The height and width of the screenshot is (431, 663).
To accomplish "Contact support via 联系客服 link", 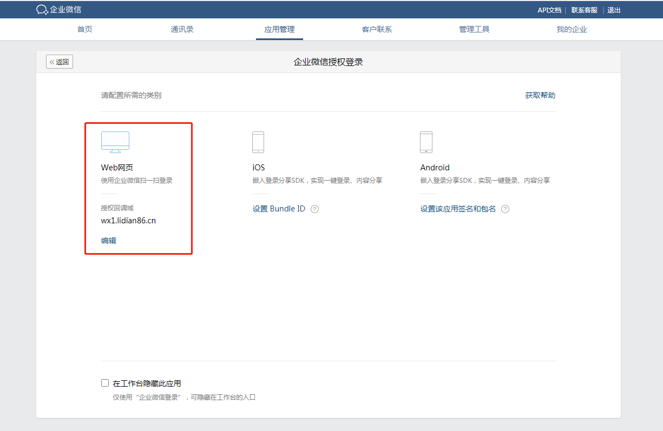I will pyautogui.click(x=585, y=10).
